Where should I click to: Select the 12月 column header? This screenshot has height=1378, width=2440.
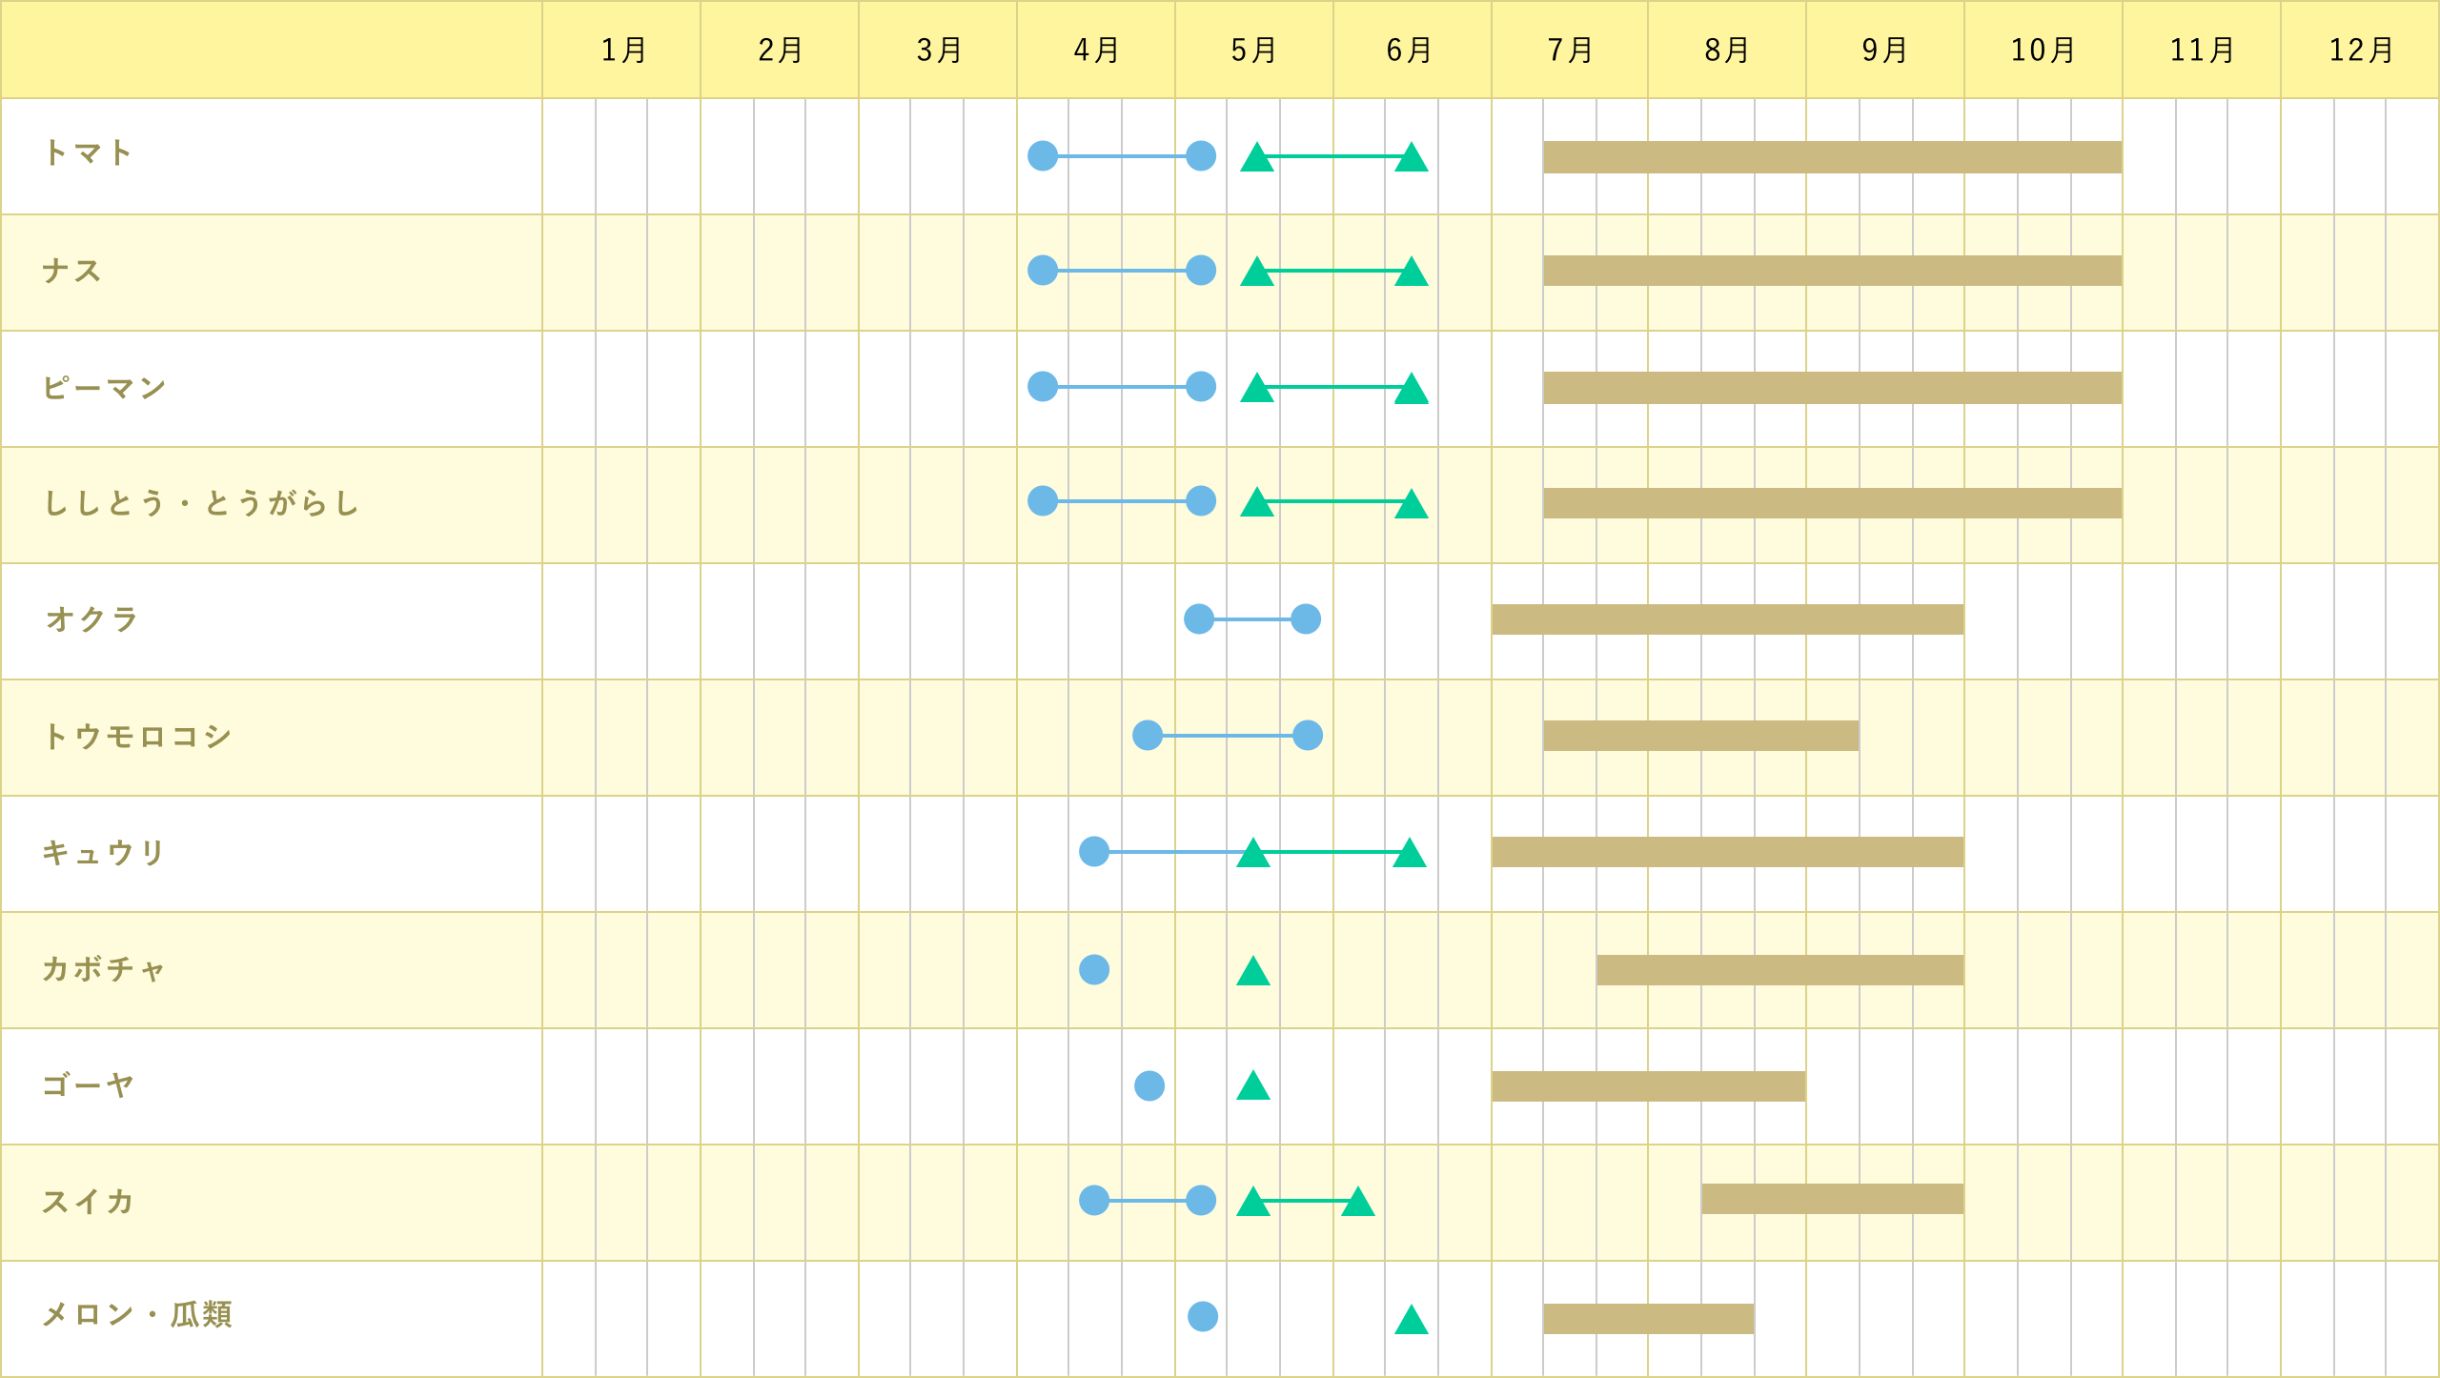pyautogui.click(x=2360, y=50)
